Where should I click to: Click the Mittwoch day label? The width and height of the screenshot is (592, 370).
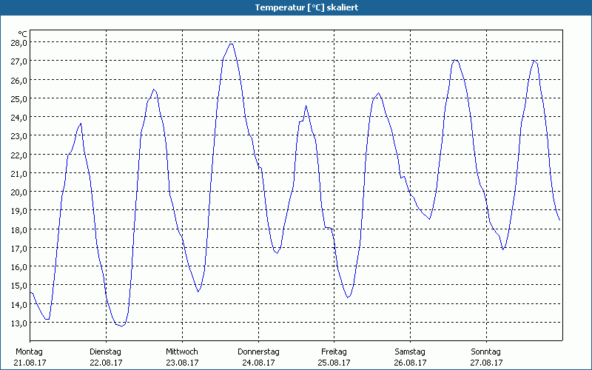pyautogui.click(x=182, y=351)
